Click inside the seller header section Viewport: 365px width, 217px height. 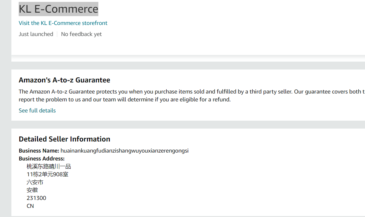[x=127, y=19]
